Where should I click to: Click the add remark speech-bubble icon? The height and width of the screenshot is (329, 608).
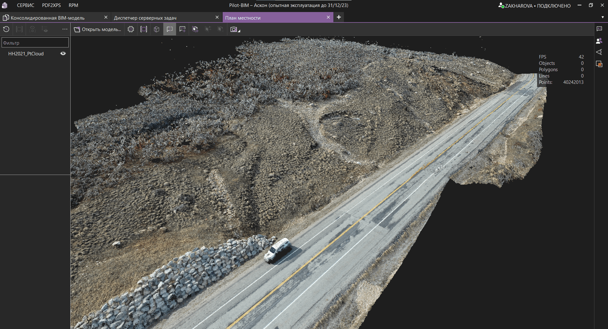pyautogui.click(x=182, y=29)
